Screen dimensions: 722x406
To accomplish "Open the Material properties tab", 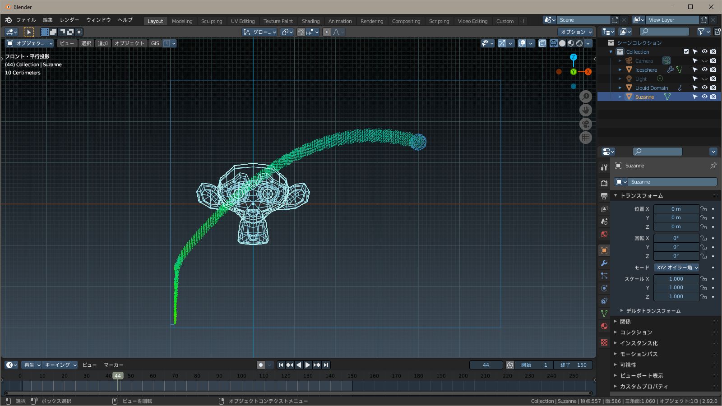I will (x=604, y=326).
